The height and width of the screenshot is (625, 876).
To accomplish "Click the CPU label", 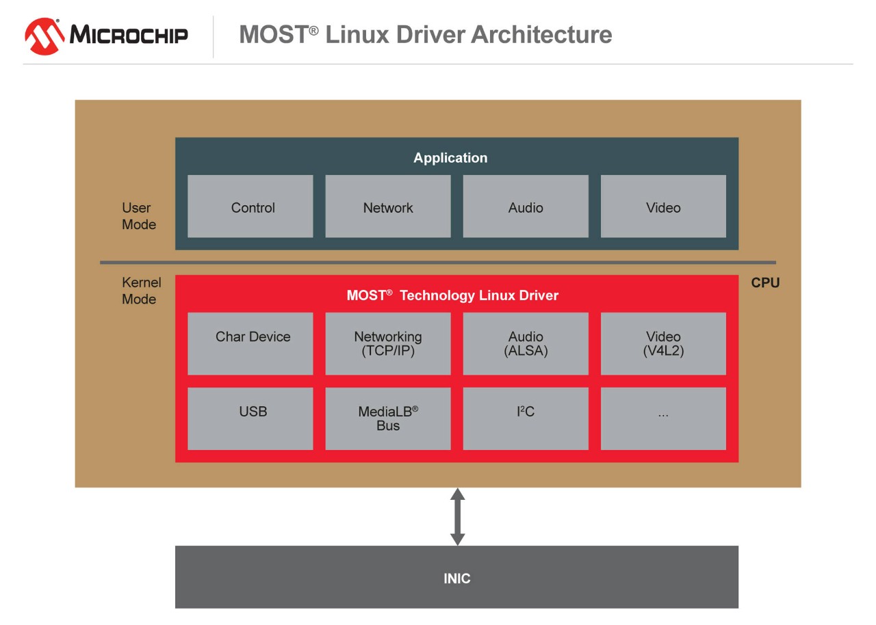I will [765, 283].
